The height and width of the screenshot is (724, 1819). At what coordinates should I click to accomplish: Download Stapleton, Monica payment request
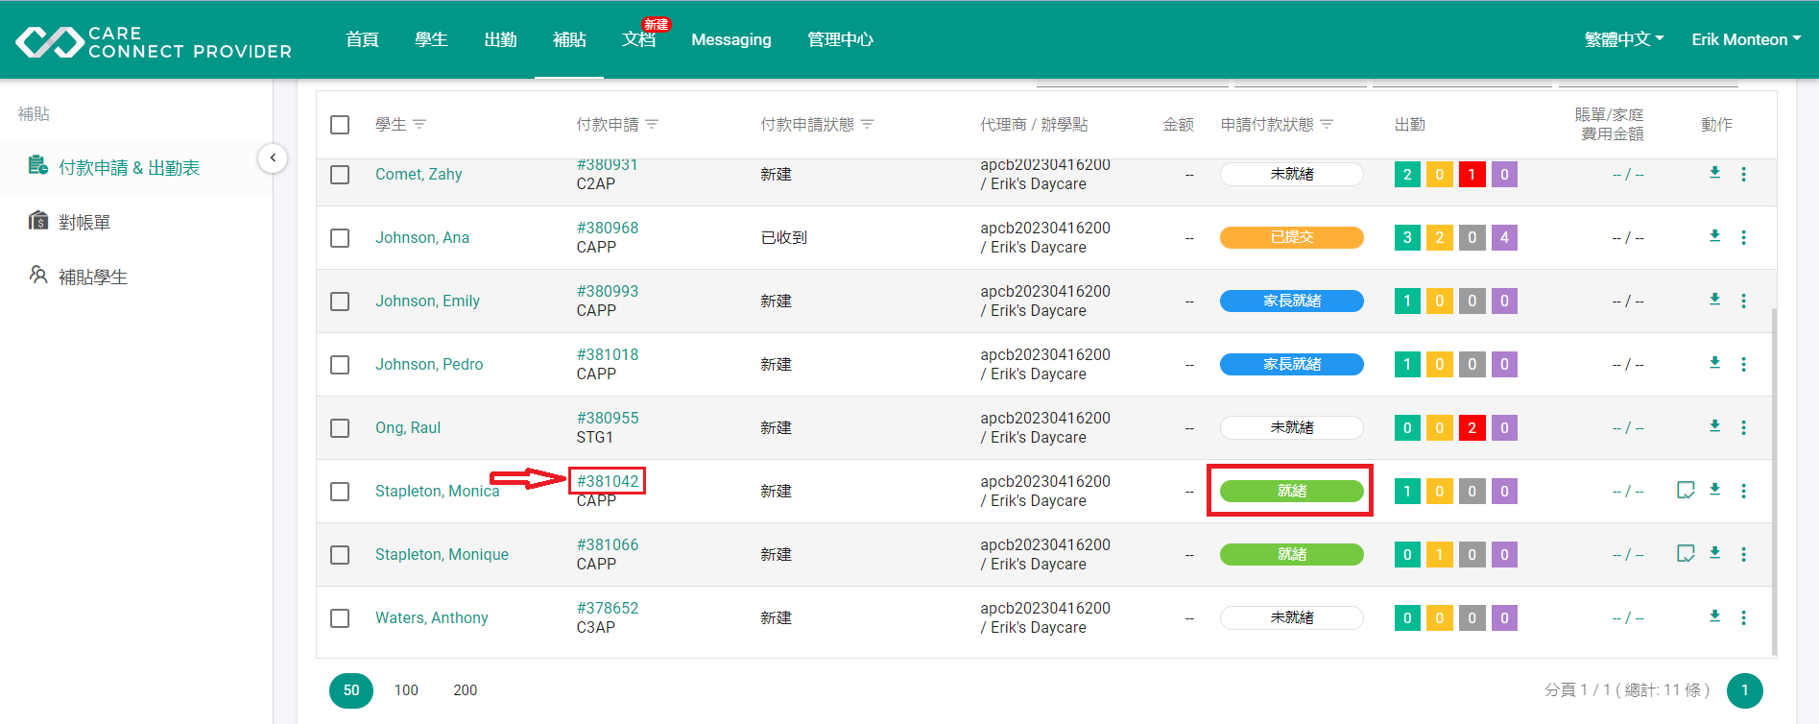pyautogui.click(x=1714, y=490)
